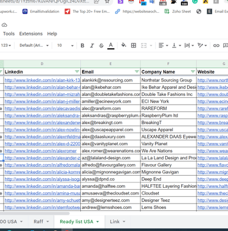Open the cell borders menu
This screenshot has height=231, width=228.
point(134,46)
